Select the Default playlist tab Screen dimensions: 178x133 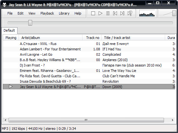tap(9, 30)
